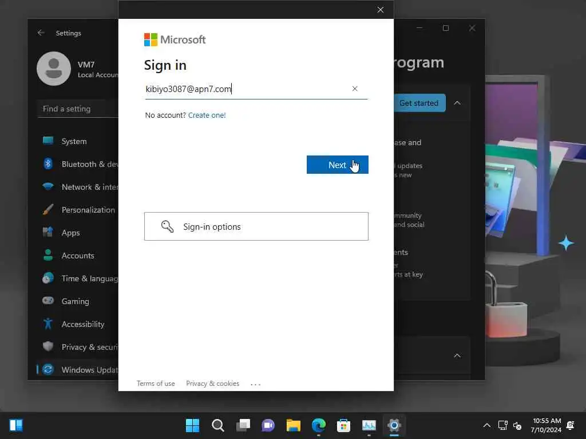Maximize the Settings window
The height and width of the screenshot is (439, 586).
point(445,28)
